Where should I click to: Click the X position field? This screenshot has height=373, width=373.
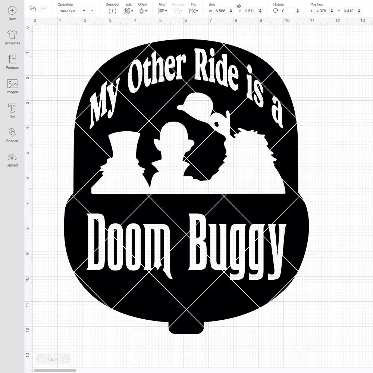[322, 11]
